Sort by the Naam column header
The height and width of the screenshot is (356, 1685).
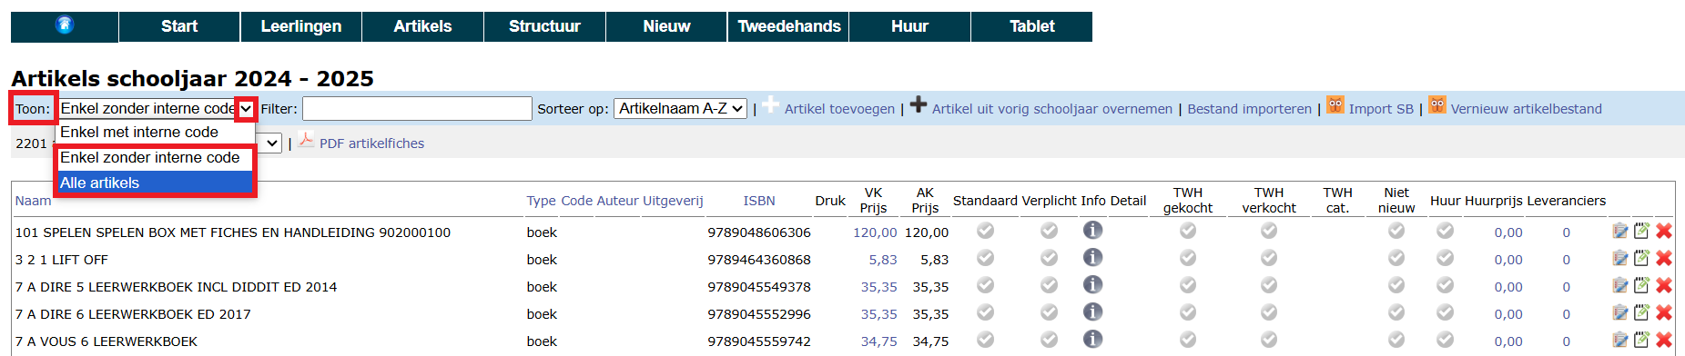33,201
